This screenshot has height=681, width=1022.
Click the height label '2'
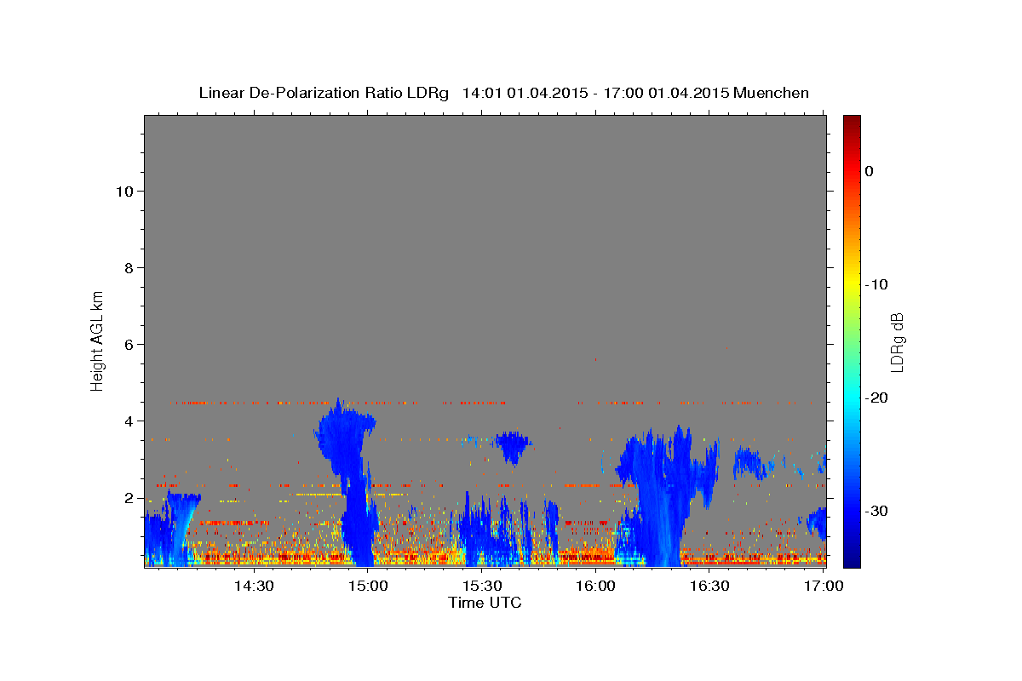coord(127,498)
